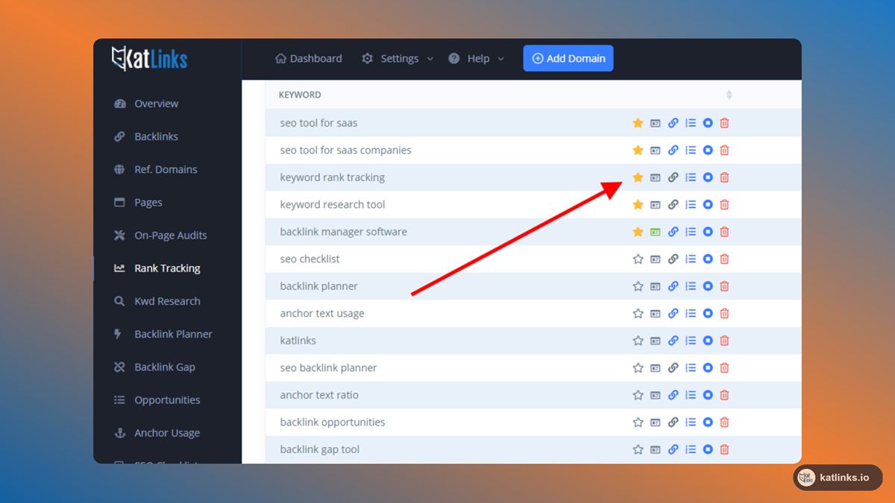This screenshot has height=503, width=895.
Task: Click 'seo backlink planner' keyword text
Action: pyautogui.click(x=328, y=367)
